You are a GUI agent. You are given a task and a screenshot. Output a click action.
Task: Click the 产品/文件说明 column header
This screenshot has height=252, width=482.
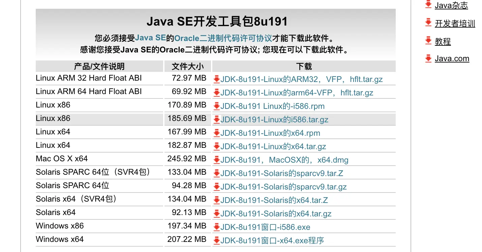(99, 66)
